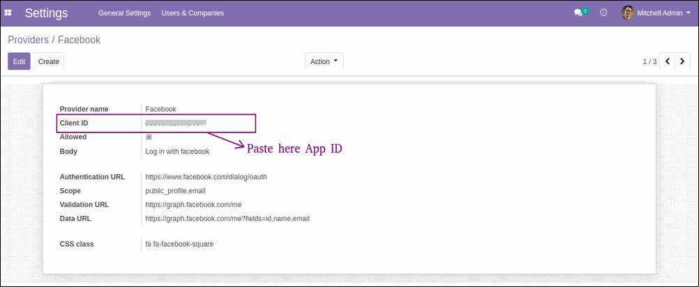The image size is (699, 287).
Task: Click the Client ID label
Action: point(74,123)
